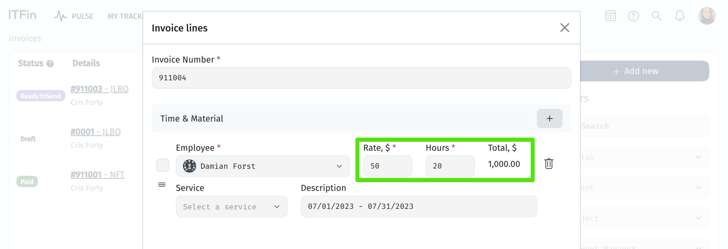Image resolution: width=728 pixels, height=249 pixels.
Task: Open the Pulse menu item
Action: (74, 16)
